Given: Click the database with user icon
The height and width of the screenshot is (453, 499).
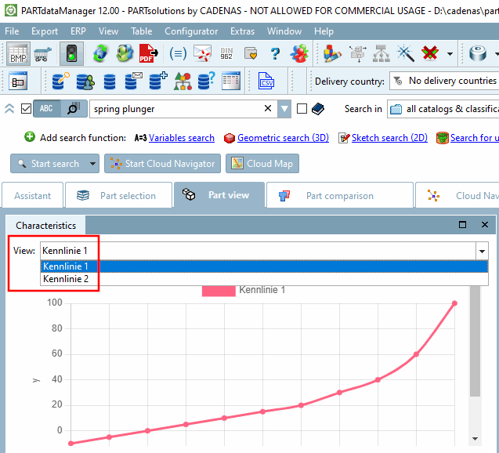Looking at the screenshot, I should coord(85,82).
